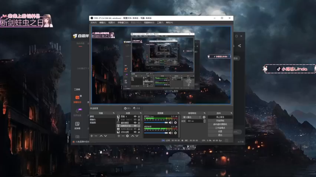This screenshot has height=177, width=316.
Task: Open the 停靠窗口(D) menu
Action: pyautogui.click(x=123, y=23)
